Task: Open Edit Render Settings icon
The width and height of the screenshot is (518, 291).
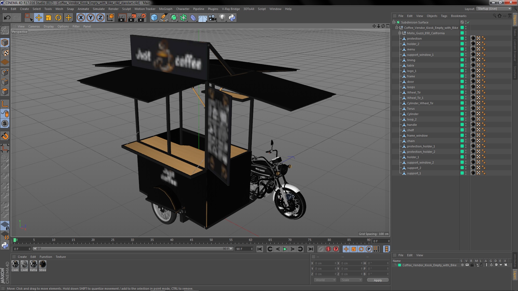Action: pos(142,18)
